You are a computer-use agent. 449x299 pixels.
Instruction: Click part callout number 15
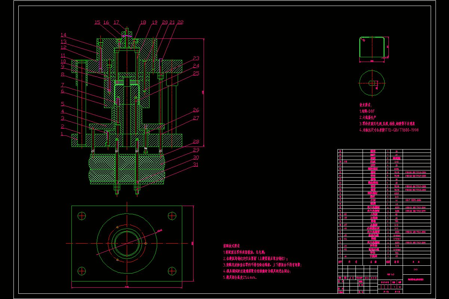[97, 22]
